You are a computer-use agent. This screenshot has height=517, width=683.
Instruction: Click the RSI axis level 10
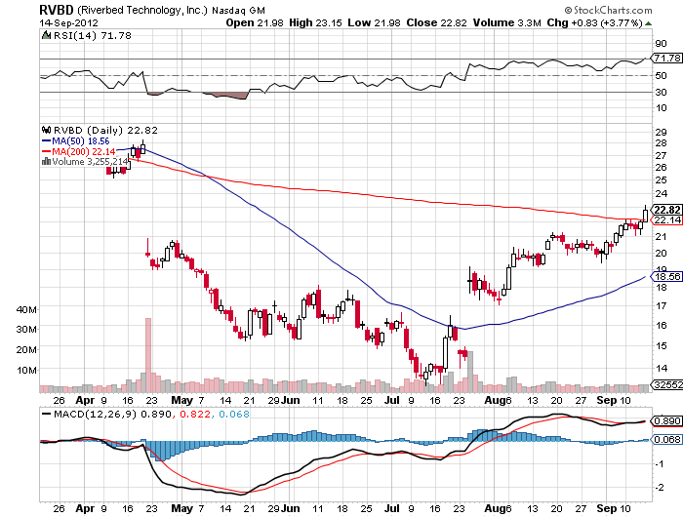click(661, 107)
